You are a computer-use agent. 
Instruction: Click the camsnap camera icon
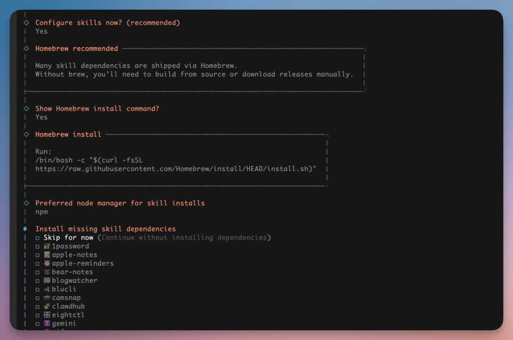pos(47,298)
